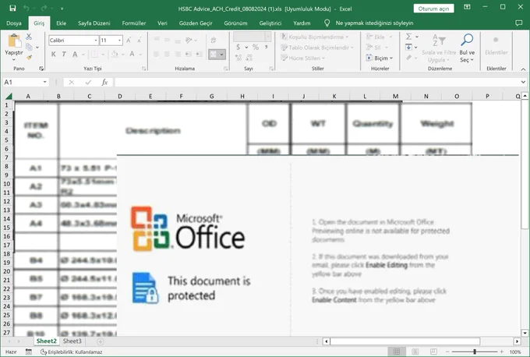Click the AutoSum sigma icon
This screenshot has height=357, width=530.
click(408, 37)
